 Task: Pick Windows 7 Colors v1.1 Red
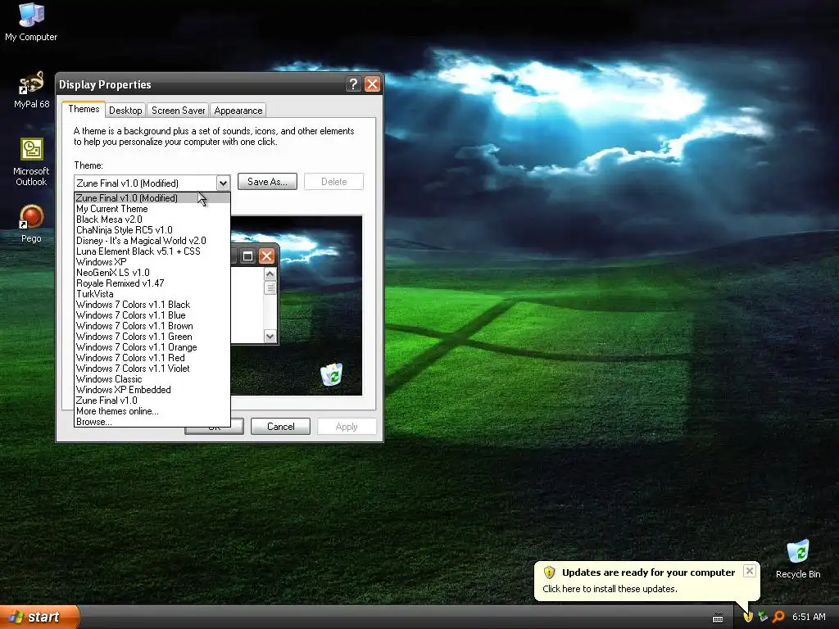(x=152, y=358)
